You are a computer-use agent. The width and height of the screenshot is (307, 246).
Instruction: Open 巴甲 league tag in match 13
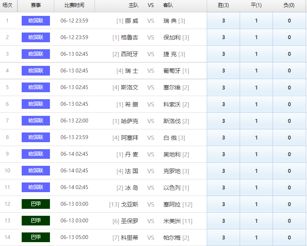pyautogui.click(x=36, y=220)
